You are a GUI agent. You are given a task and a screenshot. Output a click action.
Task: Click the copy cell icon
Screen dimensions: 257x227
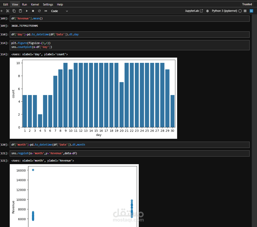(x=14, y=11)
